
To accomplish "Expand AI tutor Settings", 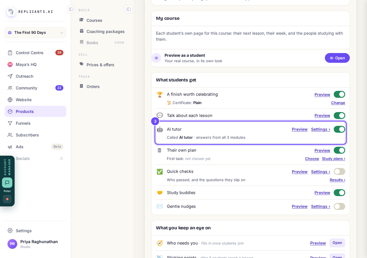I will 321,129.
